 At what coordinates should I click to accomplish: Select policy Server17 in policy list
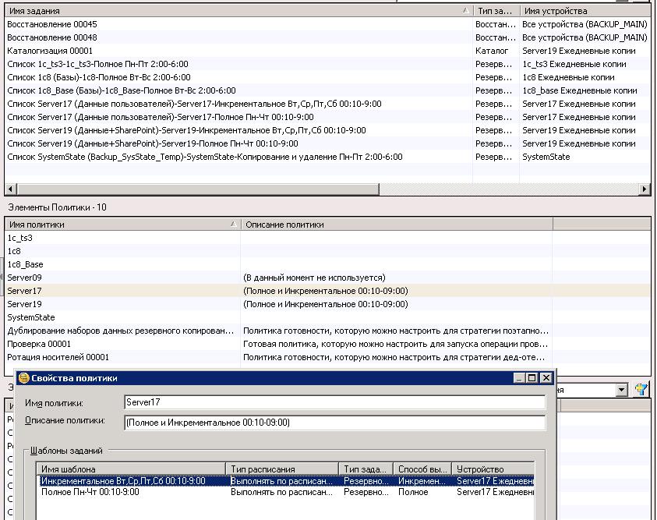(24, 292)
